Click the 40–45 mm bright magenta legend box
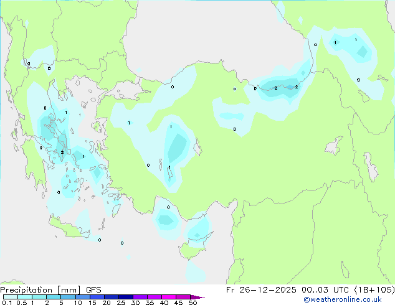This screenshot has width=395, height=305. click(169, 297)
